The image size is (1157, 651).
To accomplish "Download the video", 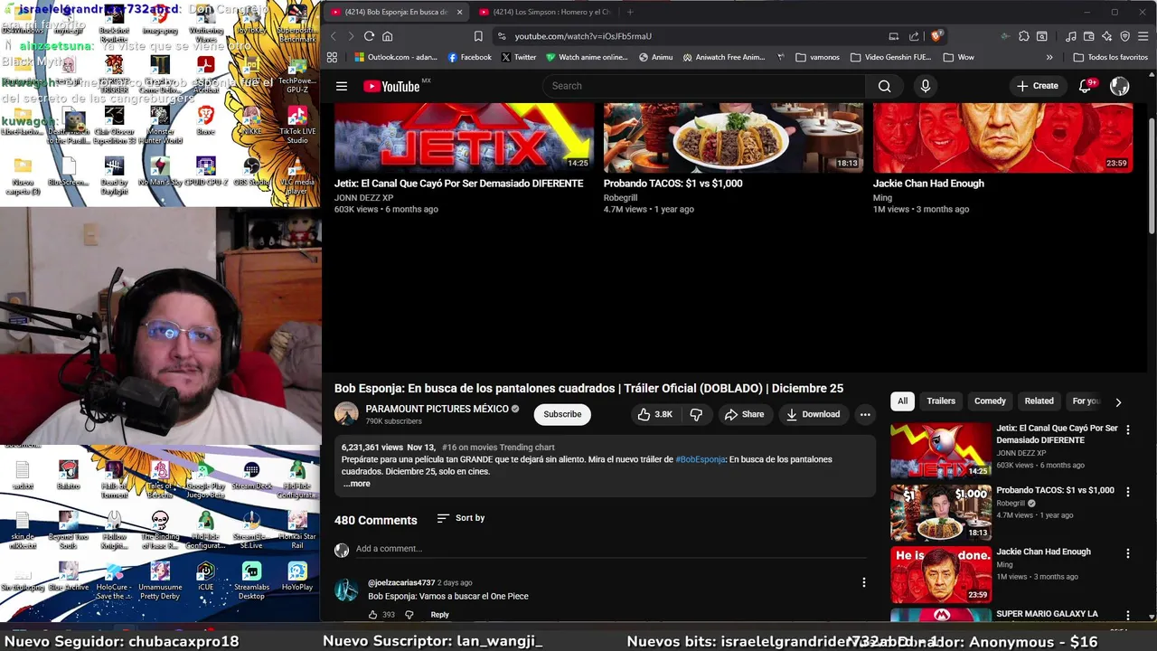I will tap(813, 414).
